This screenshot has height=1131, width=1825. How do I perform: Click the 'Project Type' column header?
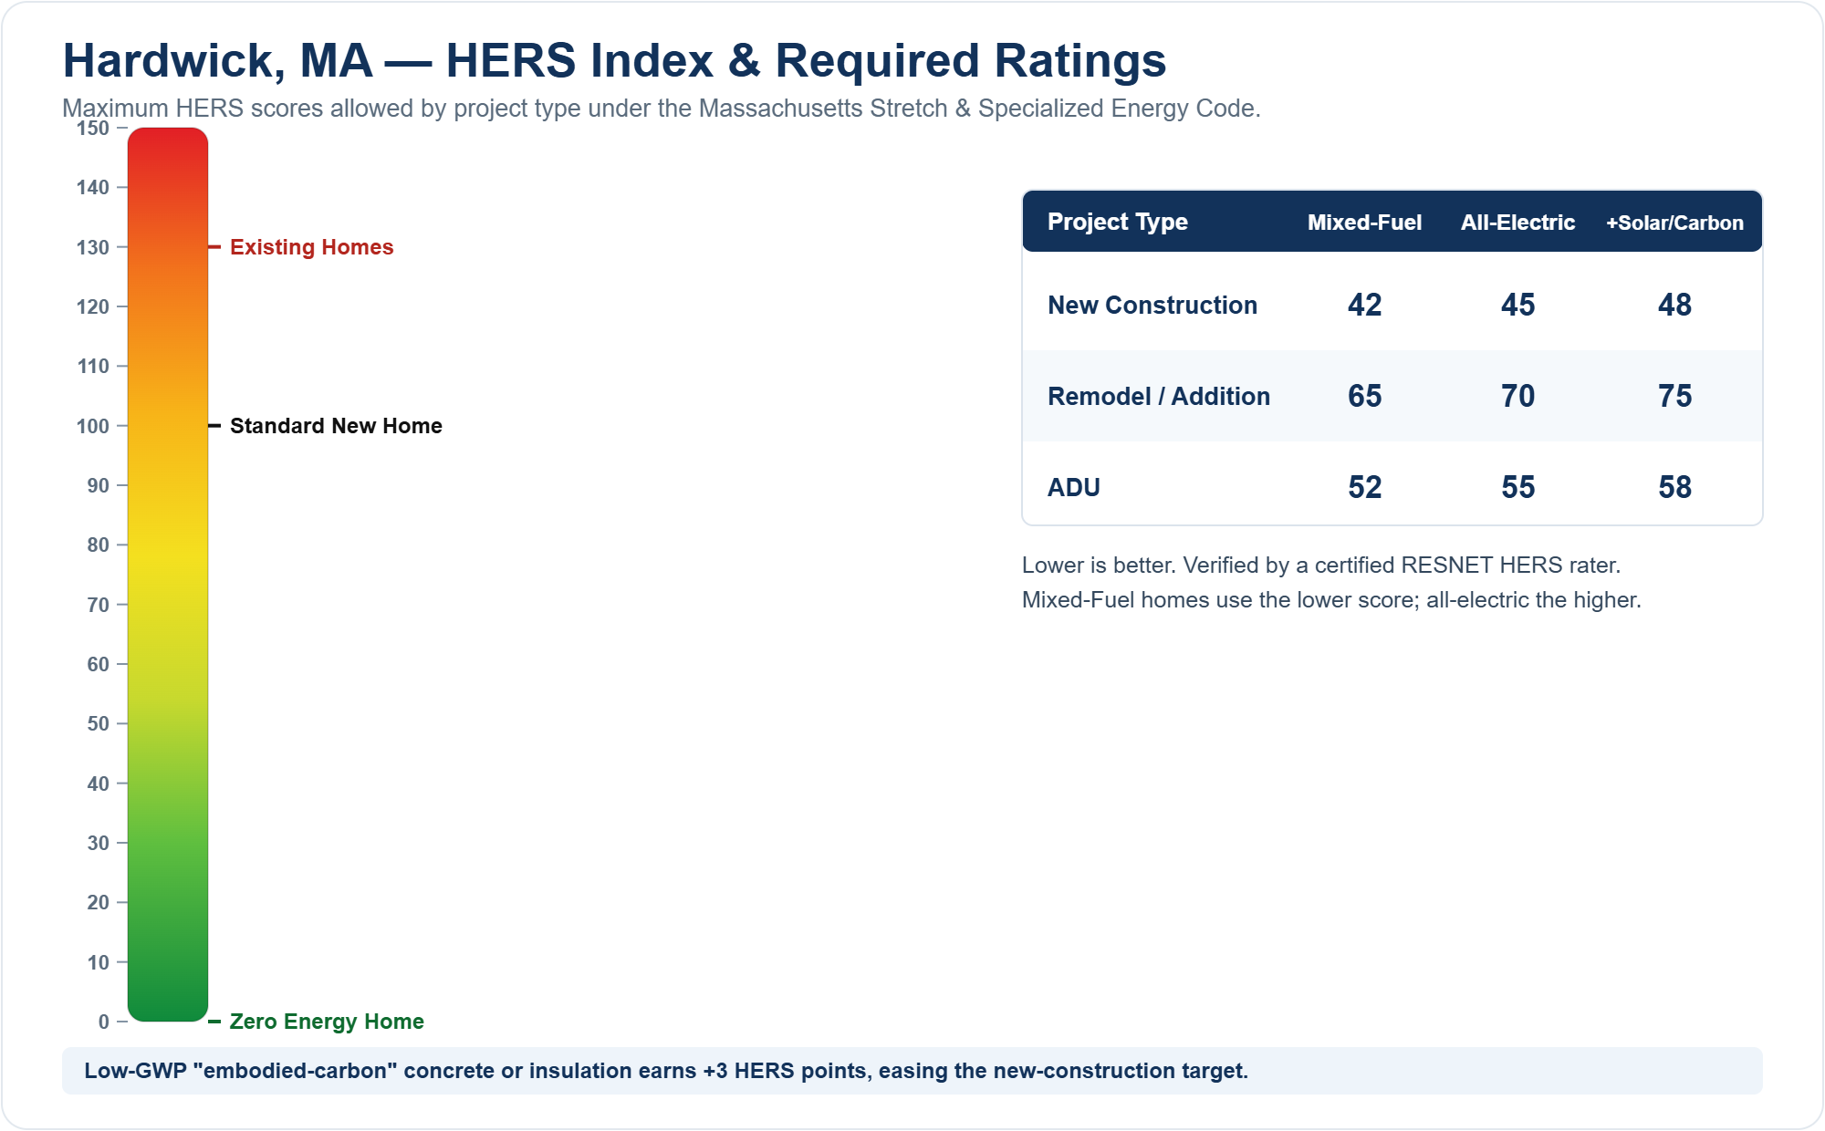click(x=1118, y=222)
